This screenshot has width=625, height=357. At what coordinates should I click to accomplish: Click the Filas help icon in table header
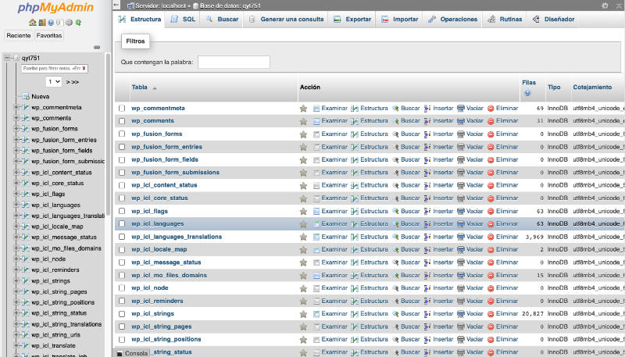pyautogui.click(x=528, y=93)
